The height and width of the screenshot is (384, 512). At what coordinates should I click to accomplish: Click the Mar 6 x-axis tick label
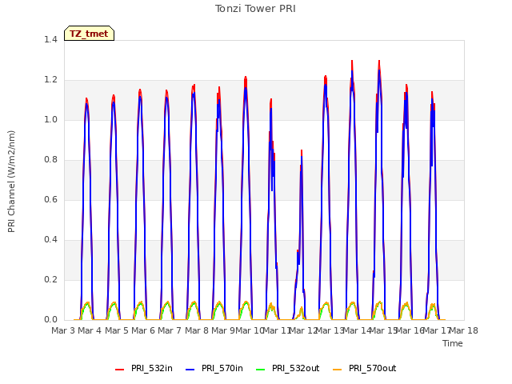click(143, 330)
